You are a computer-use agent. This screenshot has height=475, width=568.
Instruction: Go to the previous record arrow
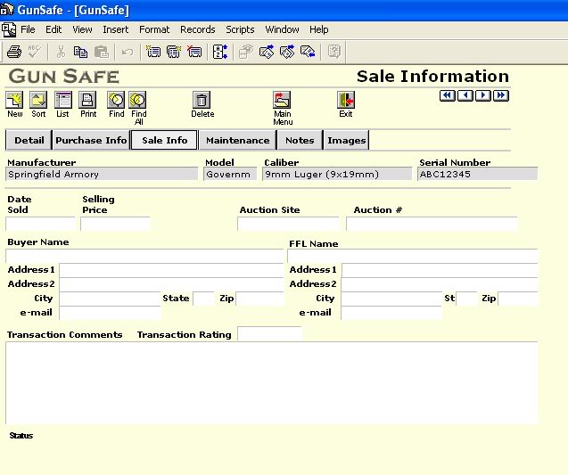[465, 95]
